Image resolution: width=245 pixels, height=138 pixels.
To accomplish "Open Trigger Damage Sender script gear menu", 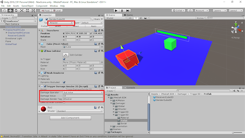I will point(102,86).
